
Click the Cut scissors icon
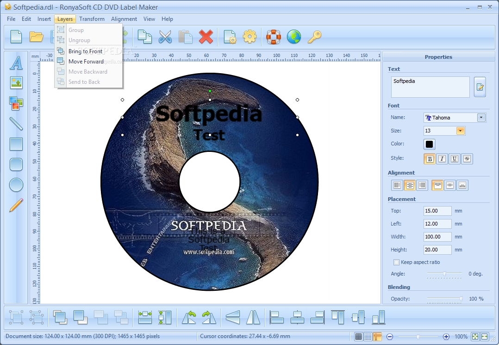click(165, 37)
